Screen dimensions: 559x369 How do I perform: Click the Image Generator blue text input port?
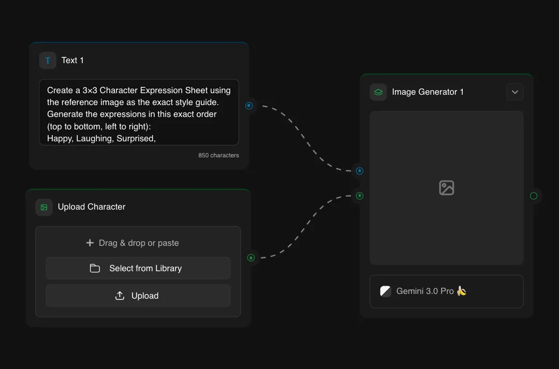click(360, 171)
